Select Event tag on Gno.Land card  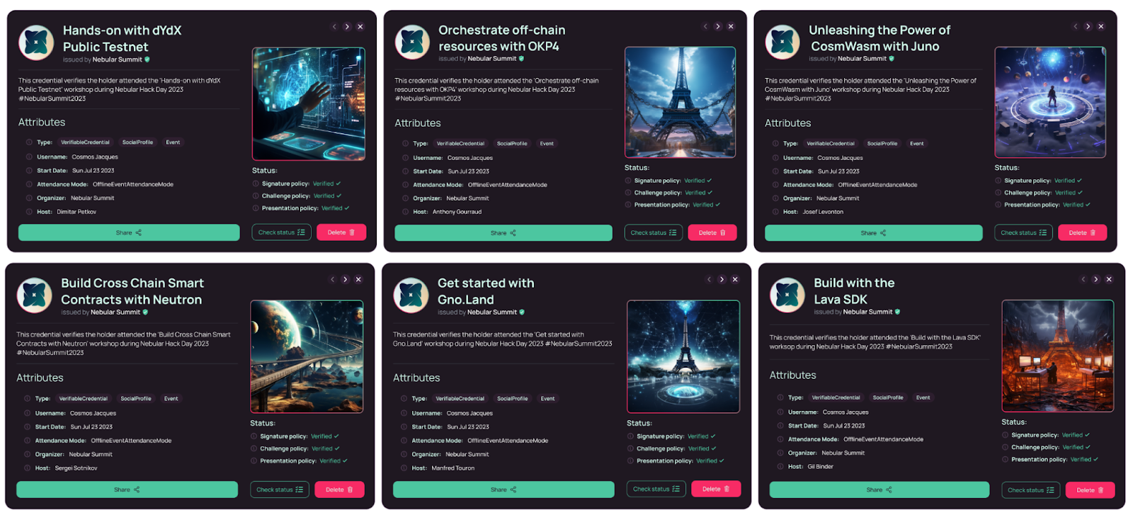[548, 399]
